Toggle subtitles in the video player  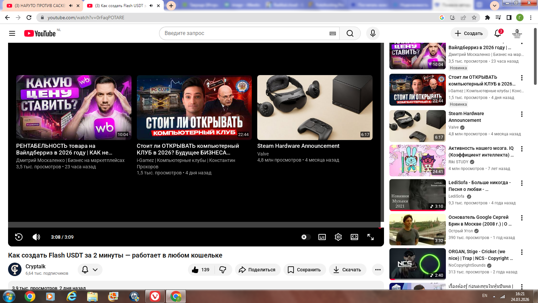[x=322, y=237]
